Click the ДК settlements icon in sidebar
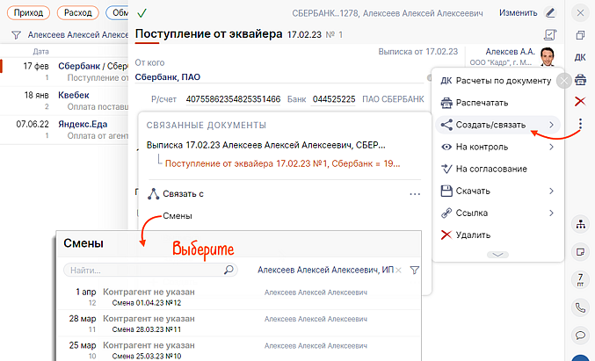 [580, 58]
